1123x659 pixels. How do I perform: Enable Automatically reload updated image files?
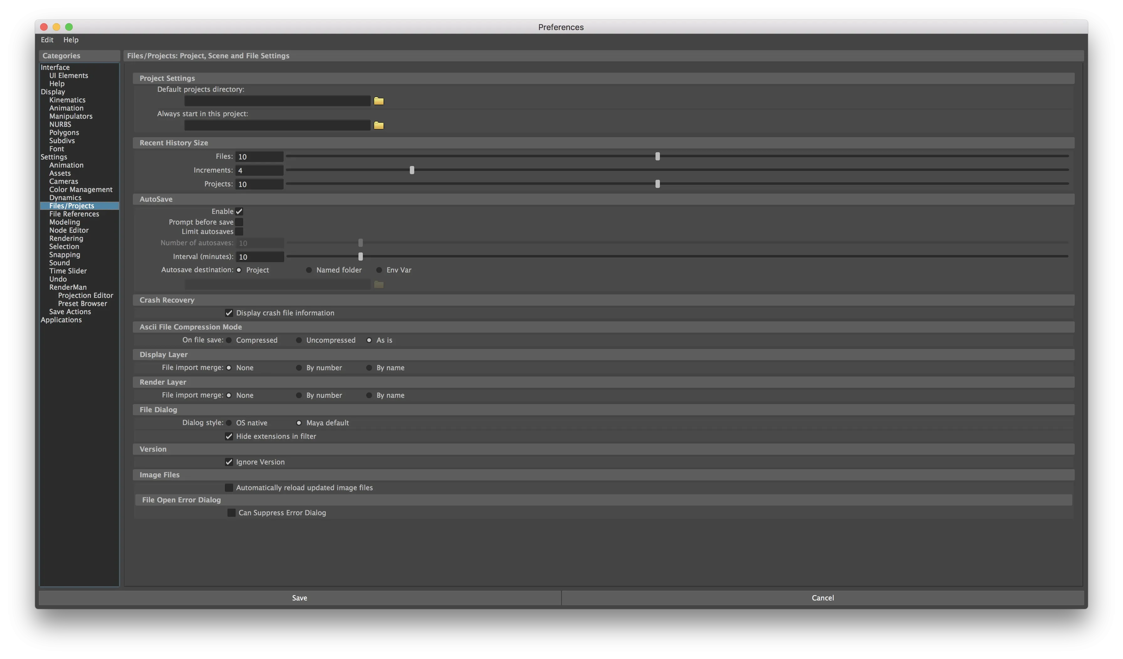(x=229, y=488)
